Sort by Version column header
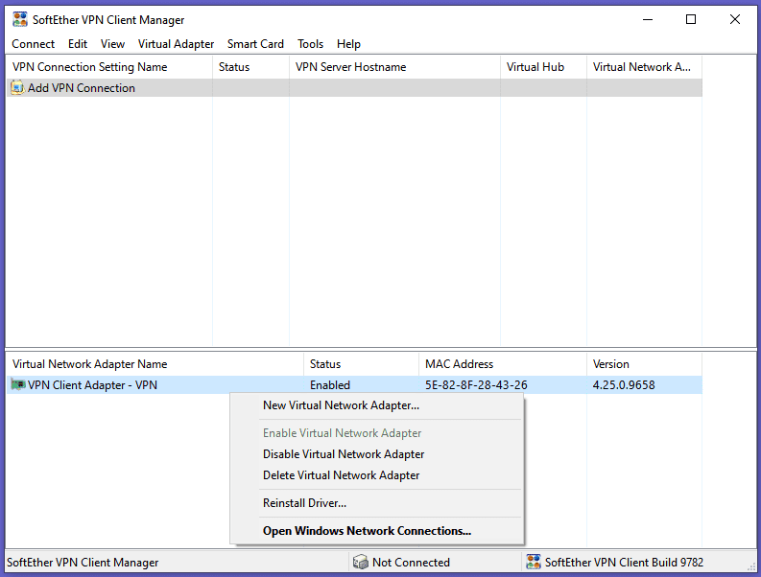 click(x=644, y=364)
